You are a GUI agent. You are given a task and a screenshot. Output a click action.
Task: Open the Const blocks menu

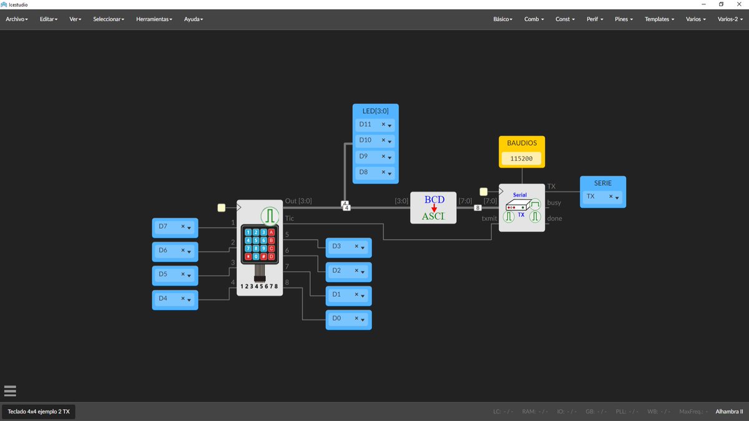coord(565,19)
